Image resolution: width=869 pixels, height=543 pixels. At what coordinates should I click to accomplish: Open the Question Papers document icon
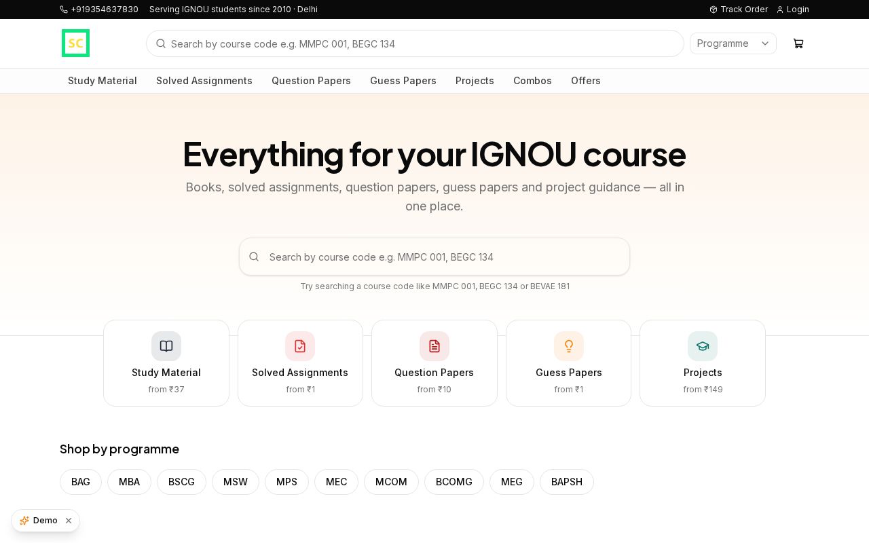434,346
